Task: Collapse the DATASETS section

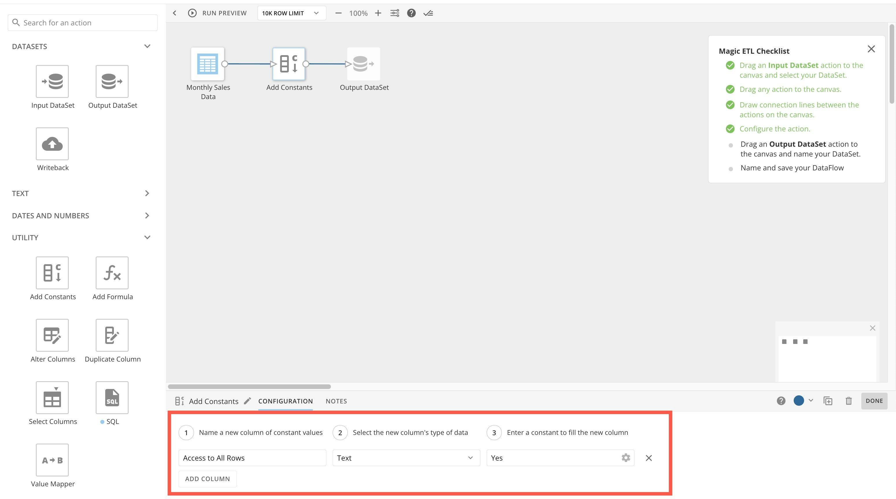Action: [x=147, y=46]
